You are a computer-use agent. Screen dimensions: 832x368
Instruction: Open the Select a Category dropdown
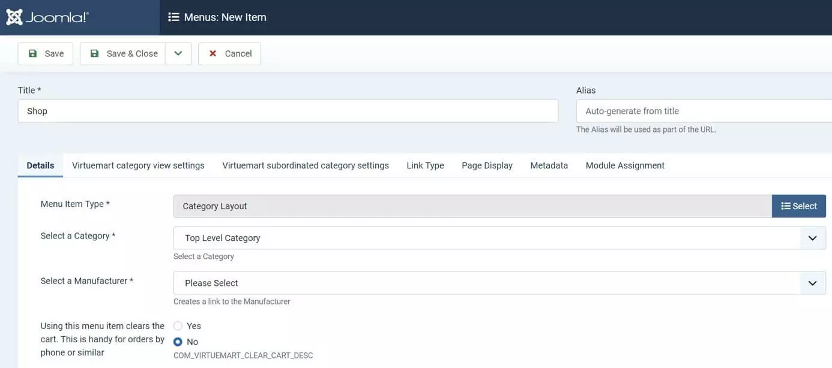(499, 238)
